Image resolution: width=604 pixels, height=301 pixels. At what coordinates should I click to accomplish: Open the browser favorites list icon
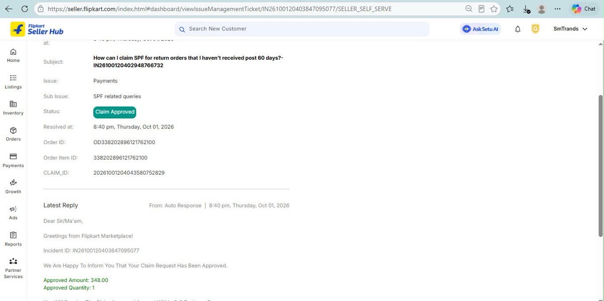click(x=510, y=9)
